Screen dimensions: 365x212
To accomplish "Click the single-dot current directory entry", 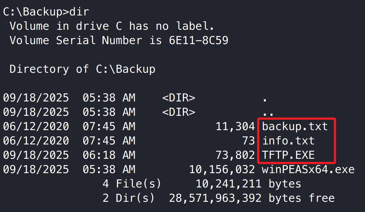I will [265, 98].
